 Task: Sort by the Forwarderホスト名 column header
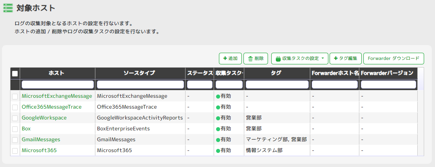point(334,73)
